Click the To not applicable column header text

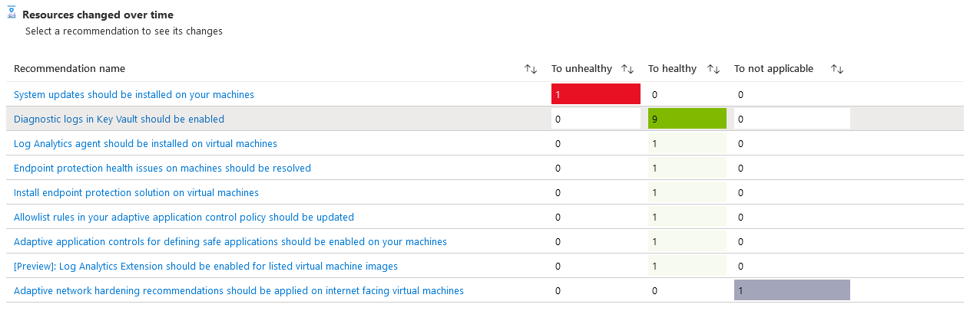click(773, 69)
